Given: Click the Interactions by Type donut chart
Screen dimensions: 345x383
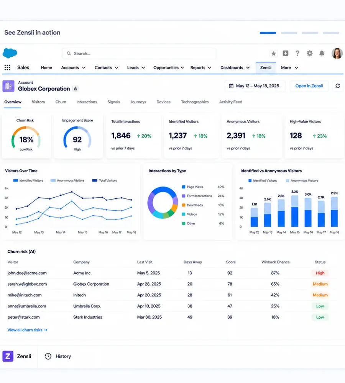Looking at the screenshot, I should click(163, 203).
